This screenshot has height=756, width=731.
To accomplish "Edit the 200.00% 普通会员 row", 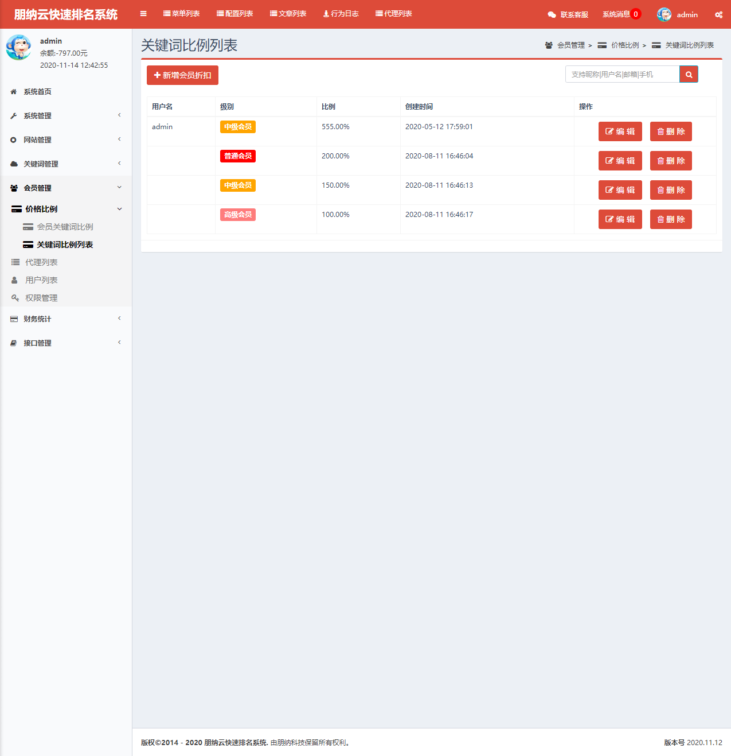I will pyautogui.click(x=620, y=161).
